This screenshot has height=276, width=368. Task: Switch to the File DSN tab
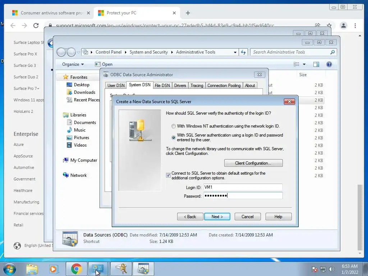[162, 86]
